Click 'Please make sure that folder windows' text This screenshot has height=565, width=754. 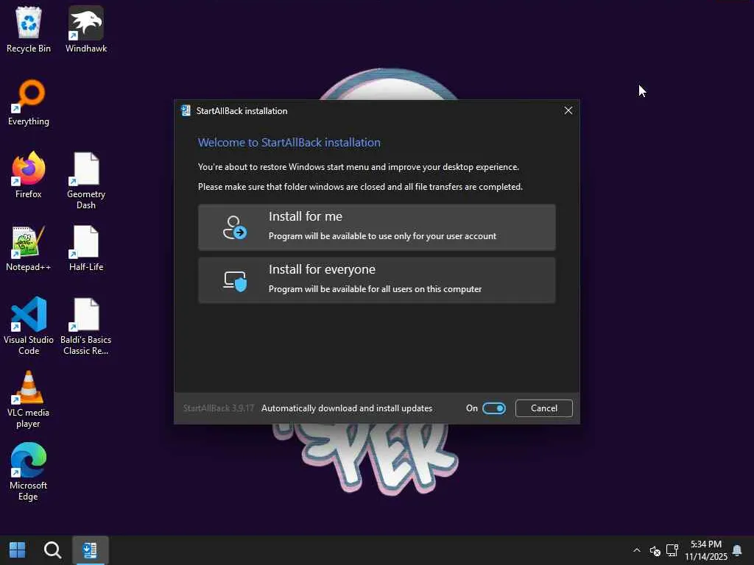tap(360, 187)
